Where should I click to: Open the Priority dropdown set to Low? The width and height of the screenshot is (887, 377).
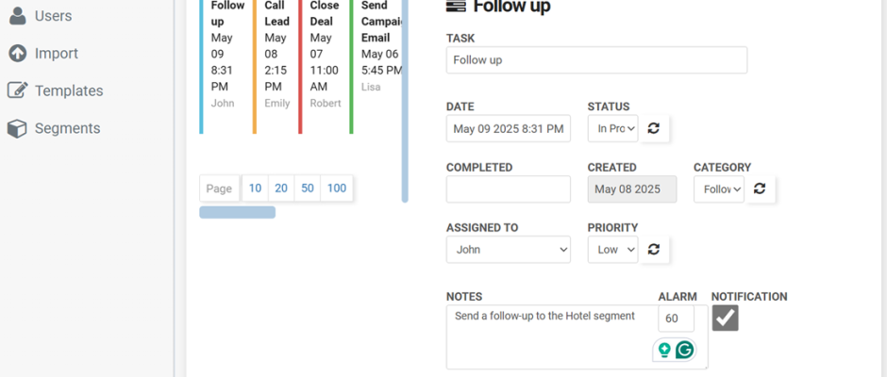pos(612,249)
